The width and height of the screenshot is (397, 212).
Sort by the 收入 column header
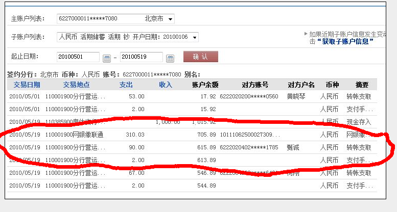(165, 85)
